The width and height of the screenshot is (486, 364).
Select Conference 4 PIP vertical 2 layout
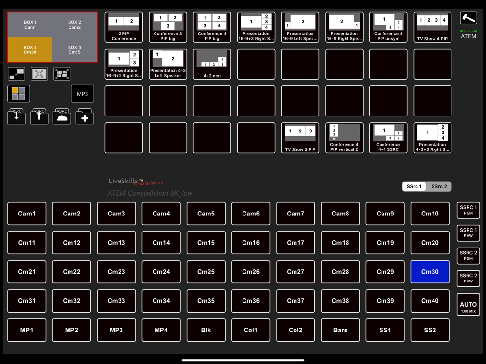point(344,138)
